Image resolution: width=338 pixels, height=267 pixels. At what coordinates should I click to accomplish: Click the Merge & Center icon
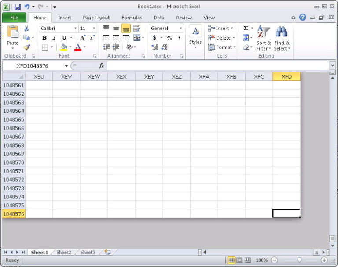pyautogui.click(x=137, y=38)
